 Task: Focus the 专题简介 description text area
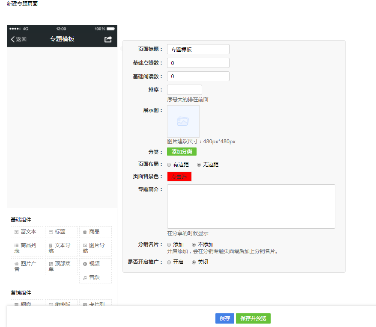[x=251, y=206]
